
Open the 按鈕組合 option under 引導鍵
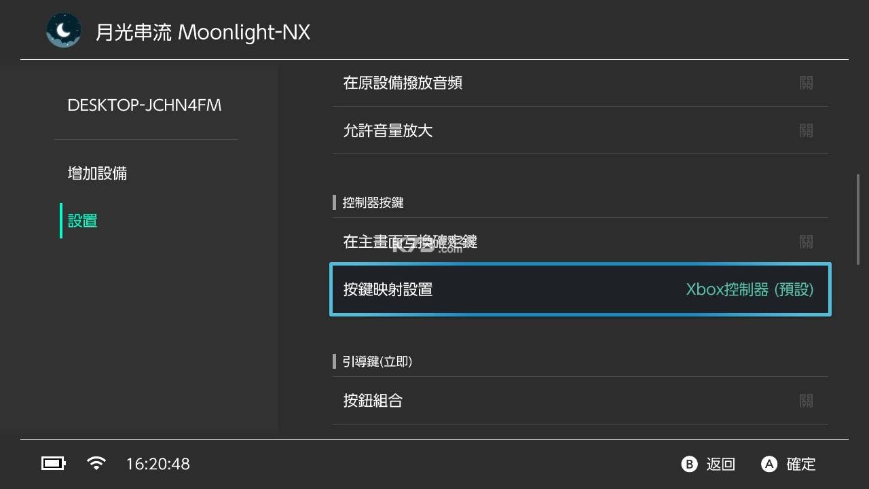pyautogui.click(x=579, y=401)
